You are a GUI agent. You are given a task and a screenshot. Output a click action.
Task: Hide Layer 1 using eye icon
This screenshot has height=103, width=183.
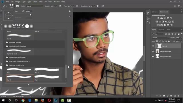pos(153,46)
